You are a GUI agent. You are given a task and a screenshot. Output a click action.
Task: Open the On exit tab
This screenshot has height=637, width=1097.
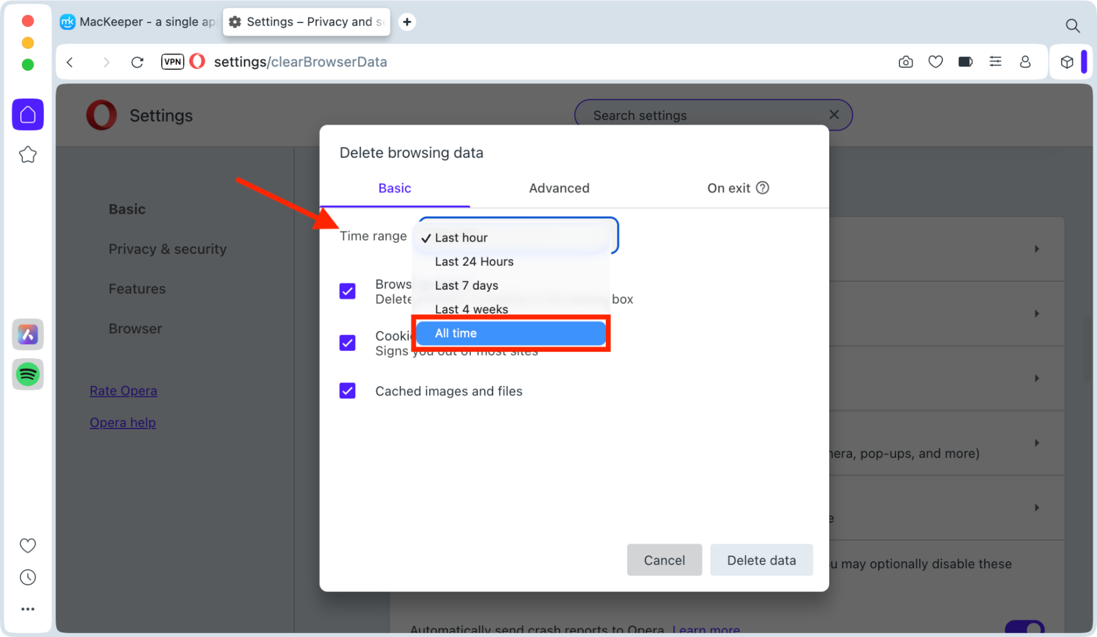click(x=730, y=188)
